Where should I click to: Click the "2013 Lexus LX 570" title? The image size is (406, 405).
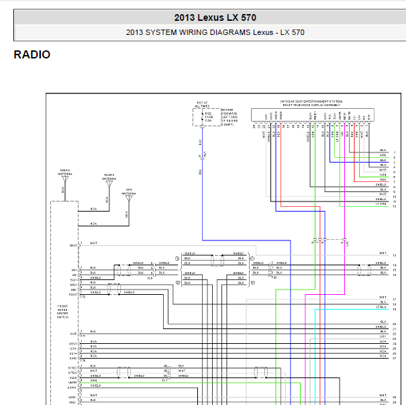[x=215, y=17]
